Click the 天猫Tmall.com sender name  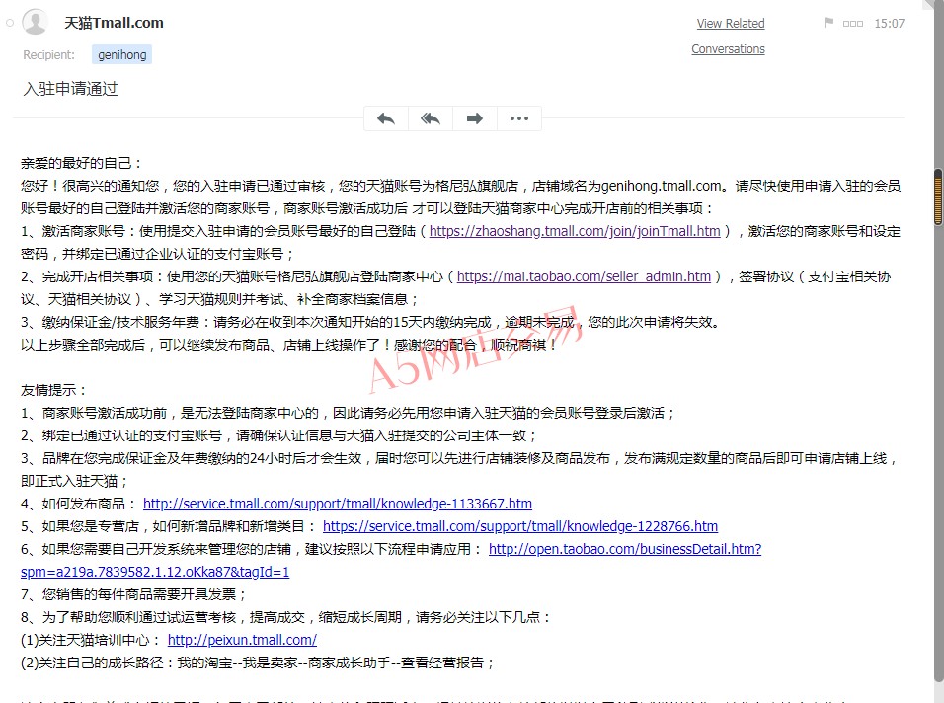114,23
